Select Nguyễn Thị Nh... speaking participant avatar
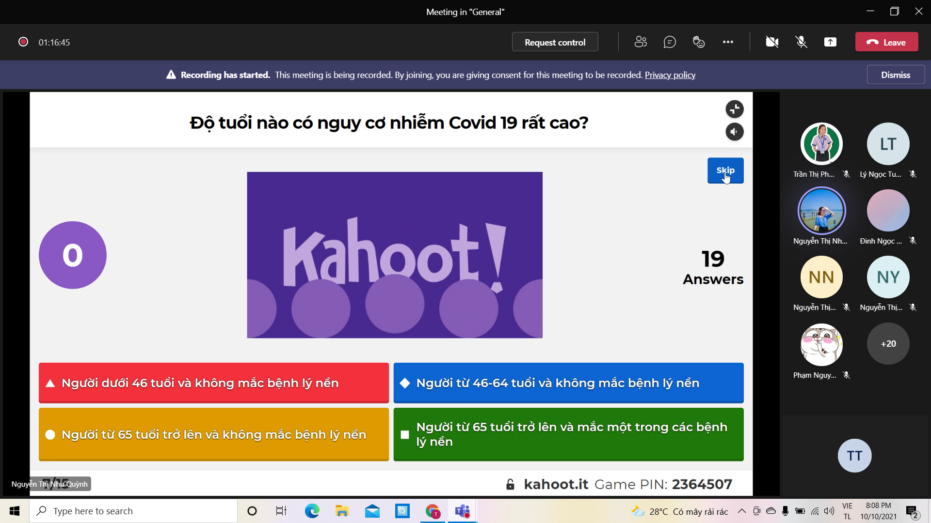This screenshot has width=931, height=523. (x=821, y=211)
